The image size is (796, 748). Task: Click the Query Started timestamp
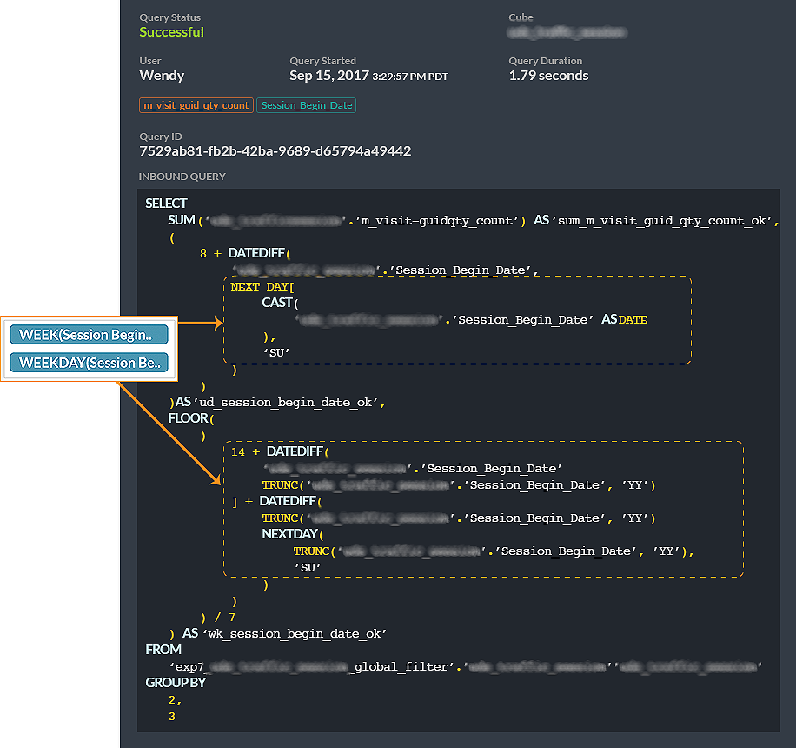pyautogui.click(x=368, y=76)
